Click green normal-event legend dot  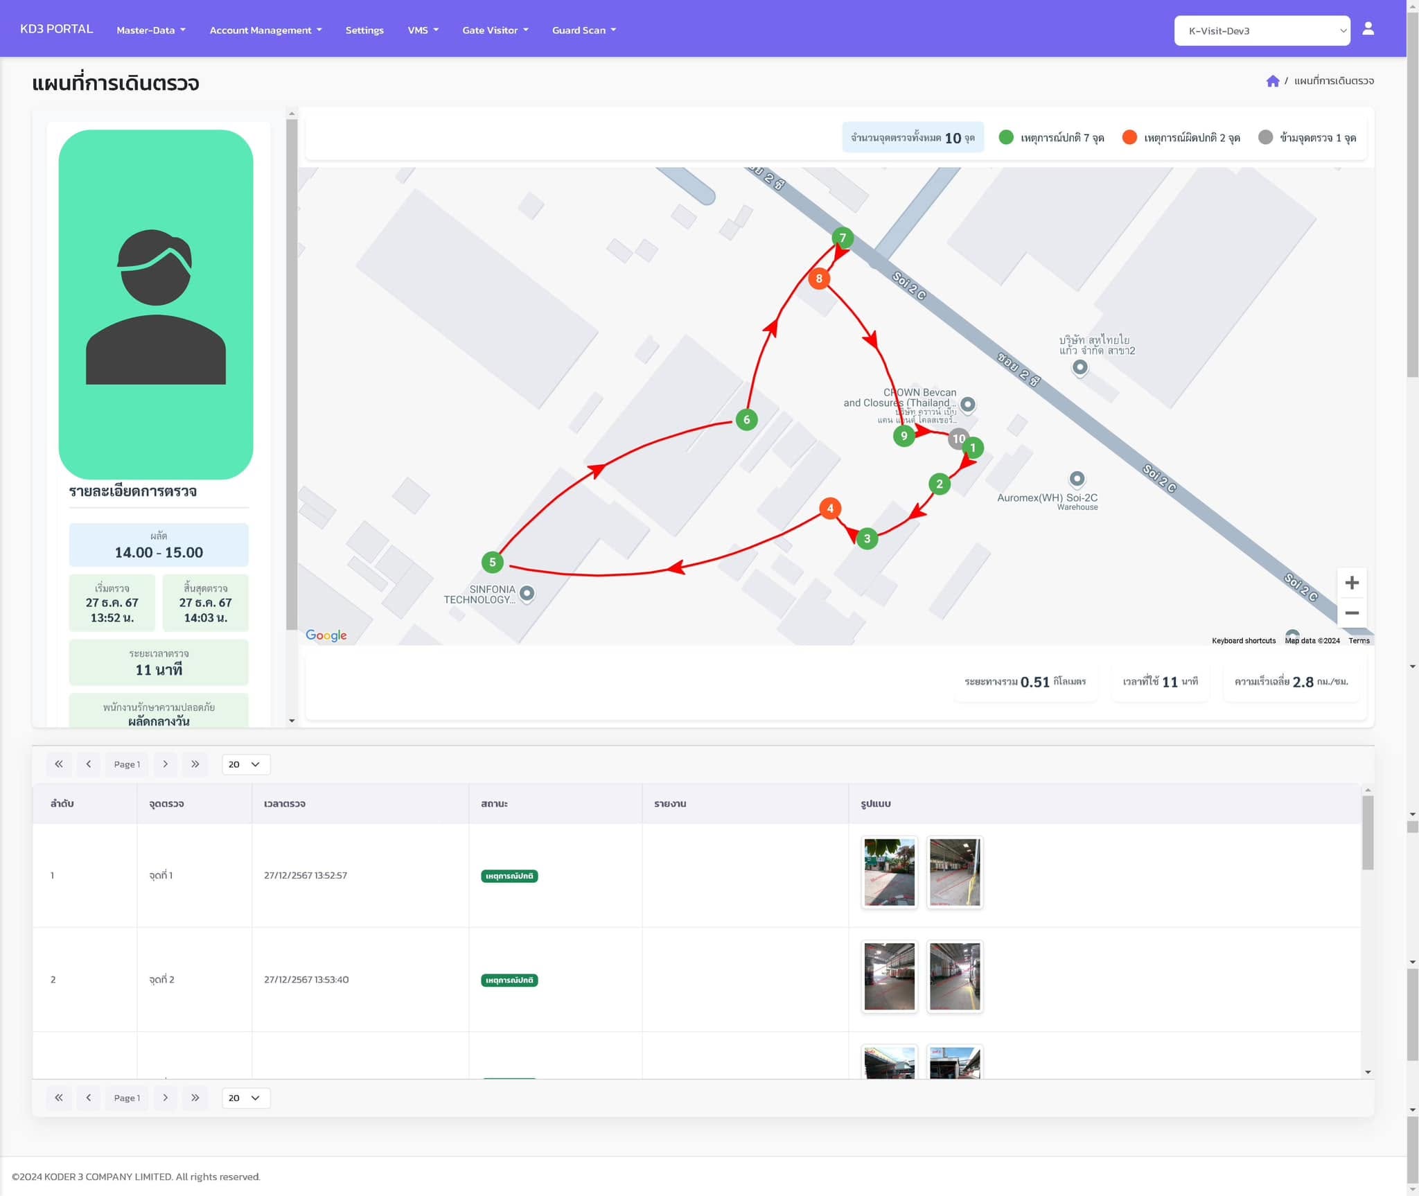click(1006, 137)
